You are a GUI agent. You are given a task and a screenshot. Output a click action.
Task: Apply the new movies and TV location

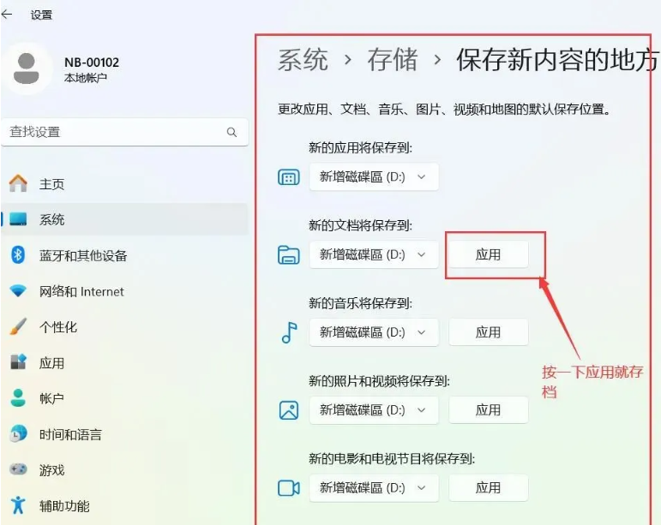488,488
